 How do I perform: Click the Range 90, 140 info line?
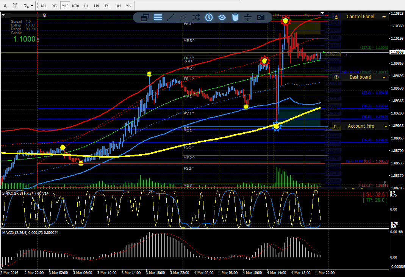click(x=24, y=29)
